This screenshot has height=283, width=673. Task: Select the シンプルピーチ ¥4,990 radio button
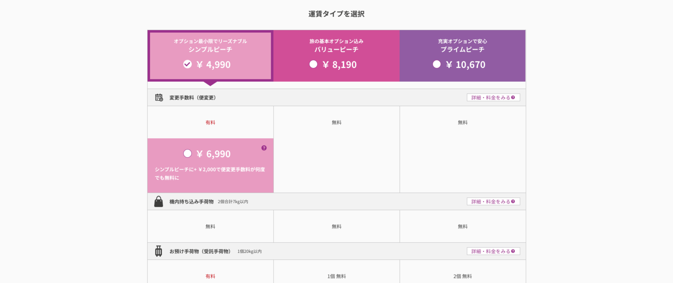187,64
